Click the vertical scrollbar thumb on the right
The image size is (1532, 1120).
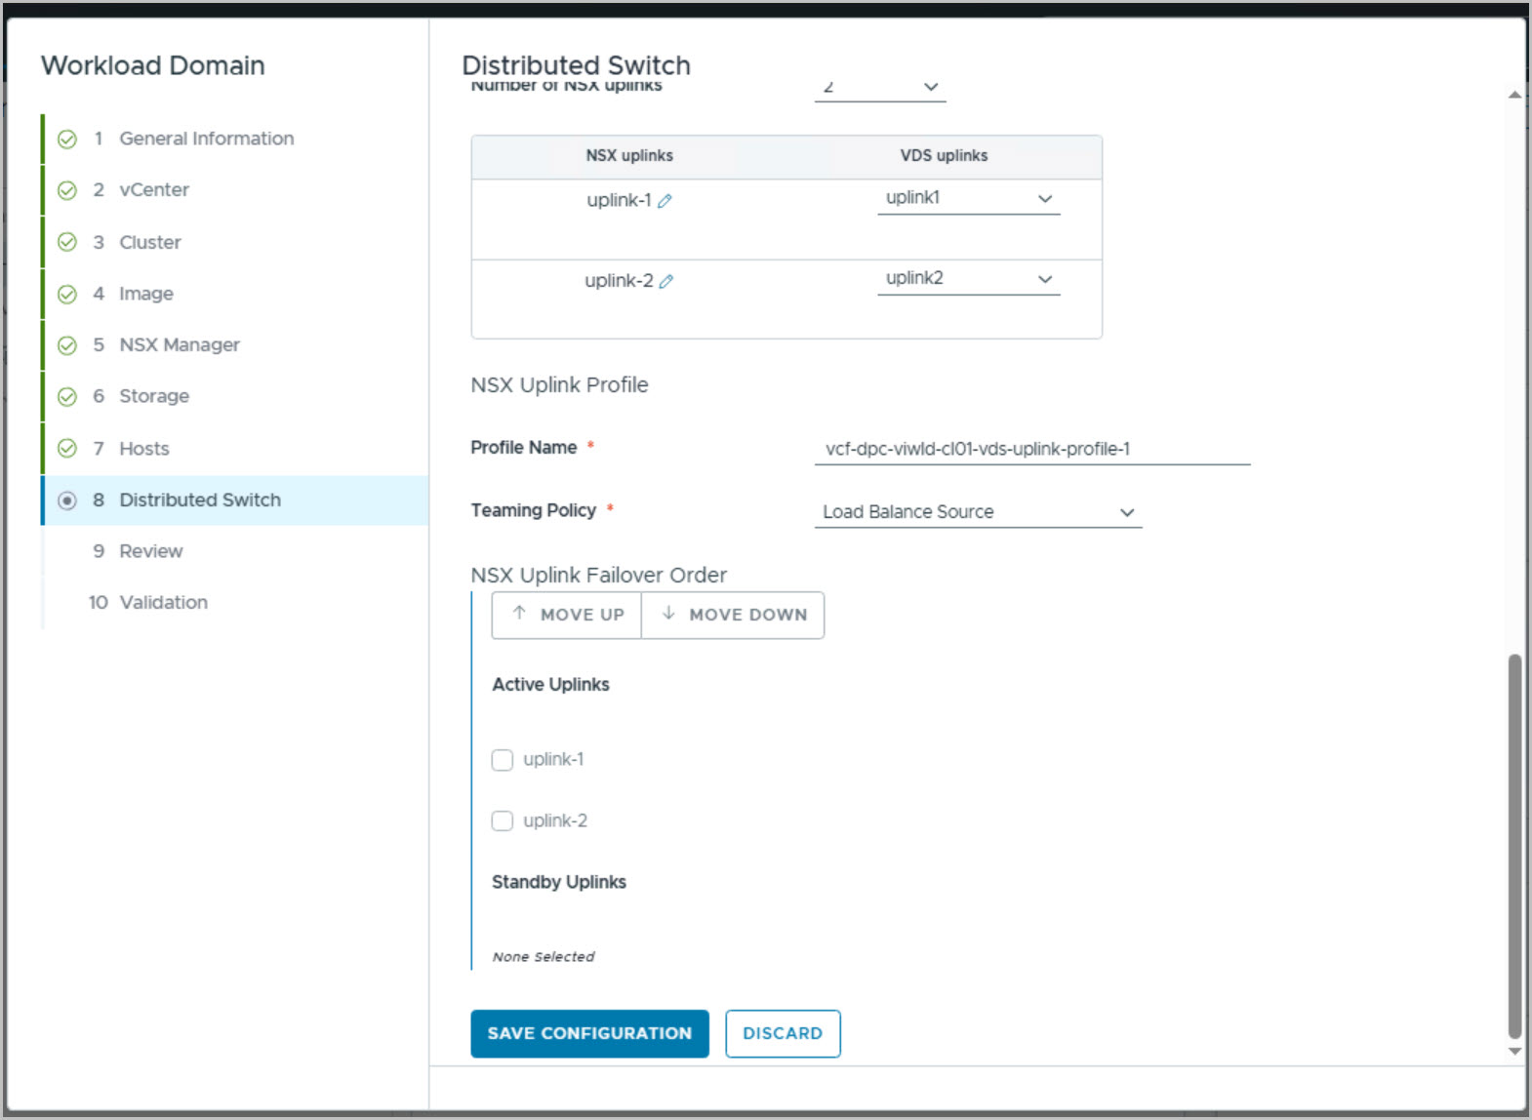coord(1514,847)
